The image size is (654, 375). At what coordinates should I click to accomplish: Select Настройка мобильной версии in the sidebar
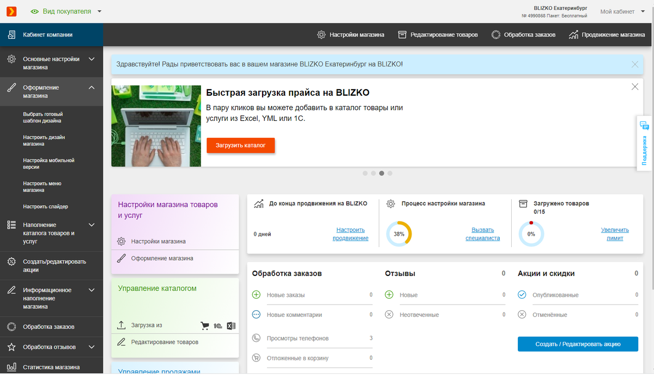pos(49,164)
